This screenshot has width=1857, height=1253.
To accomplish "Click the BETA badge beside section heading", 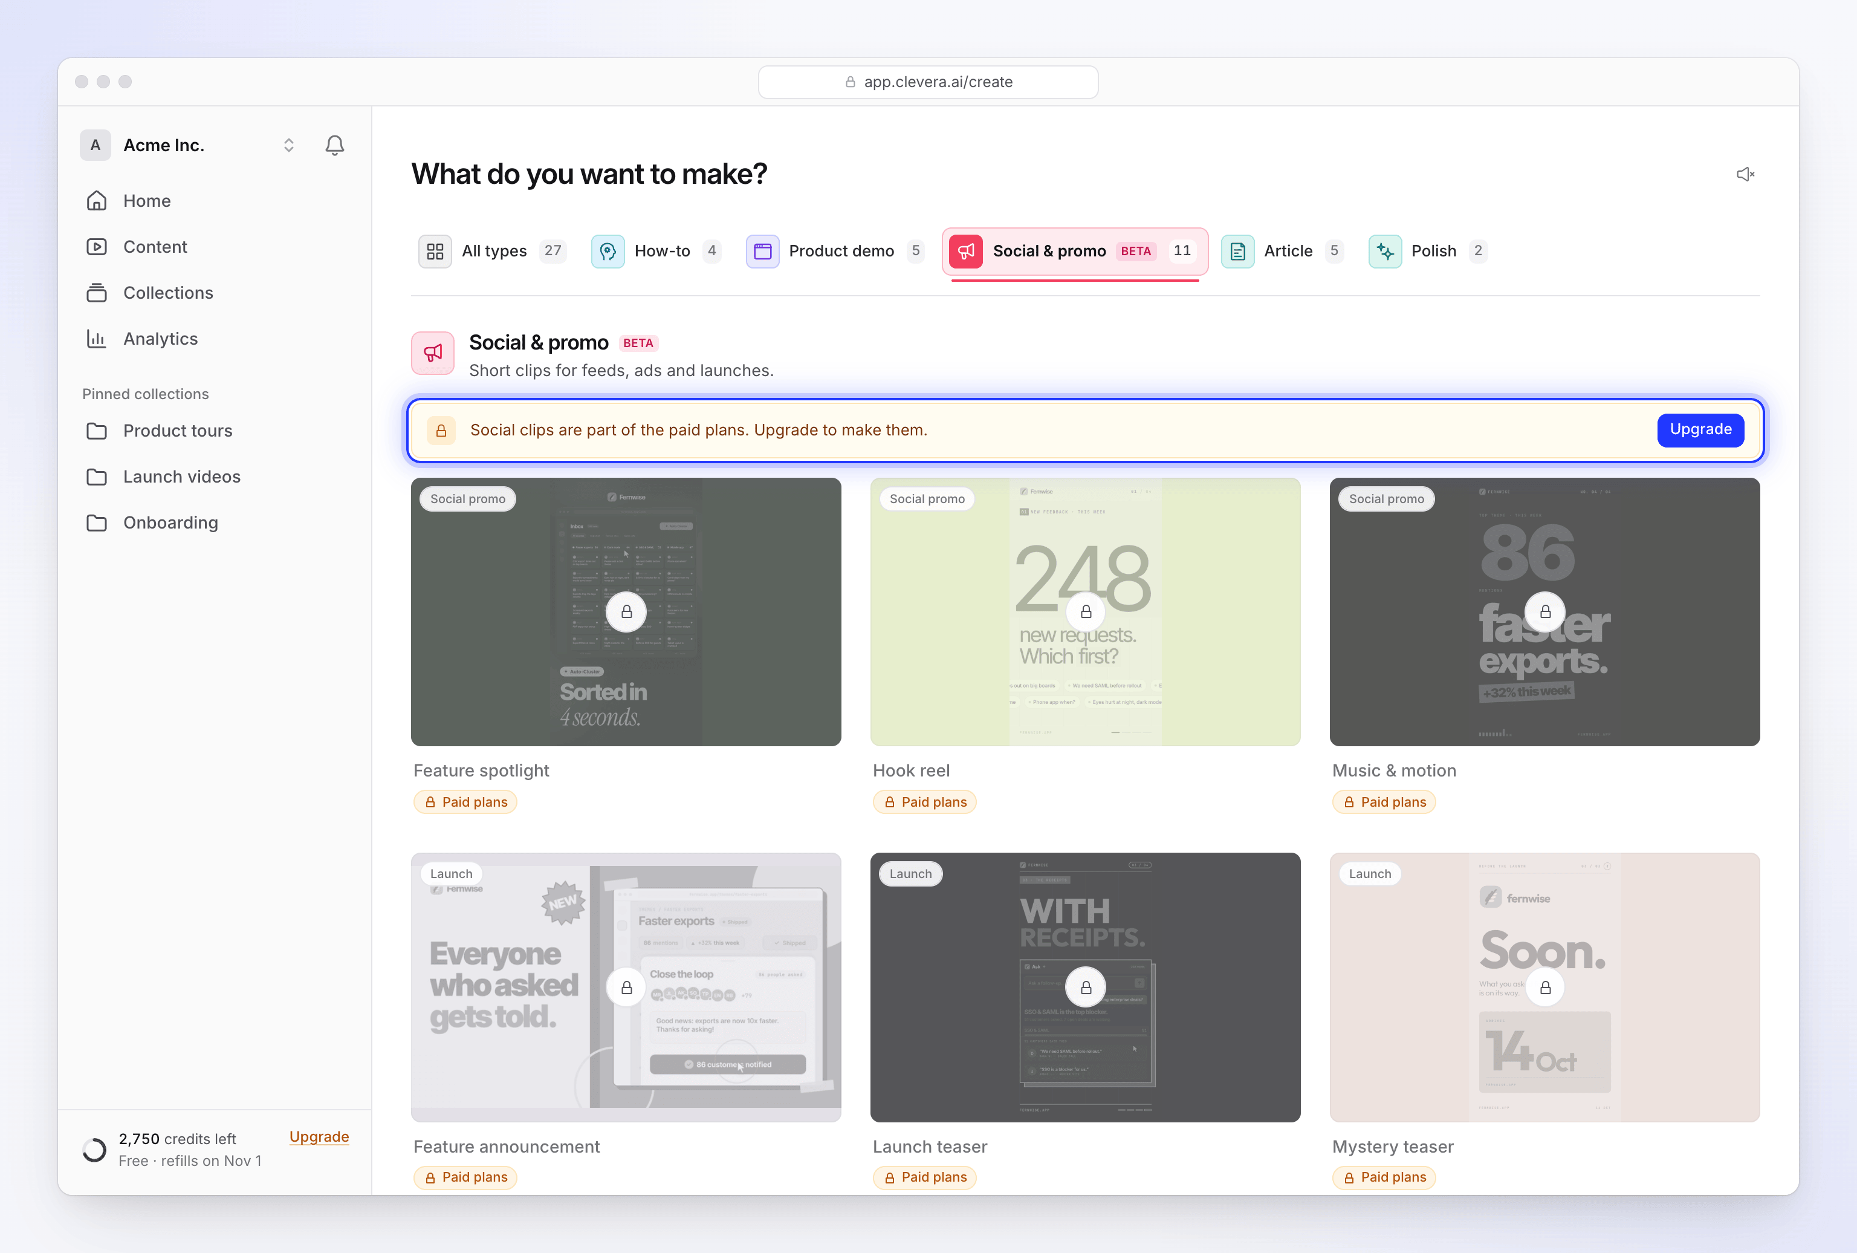I will pos(638,343).
